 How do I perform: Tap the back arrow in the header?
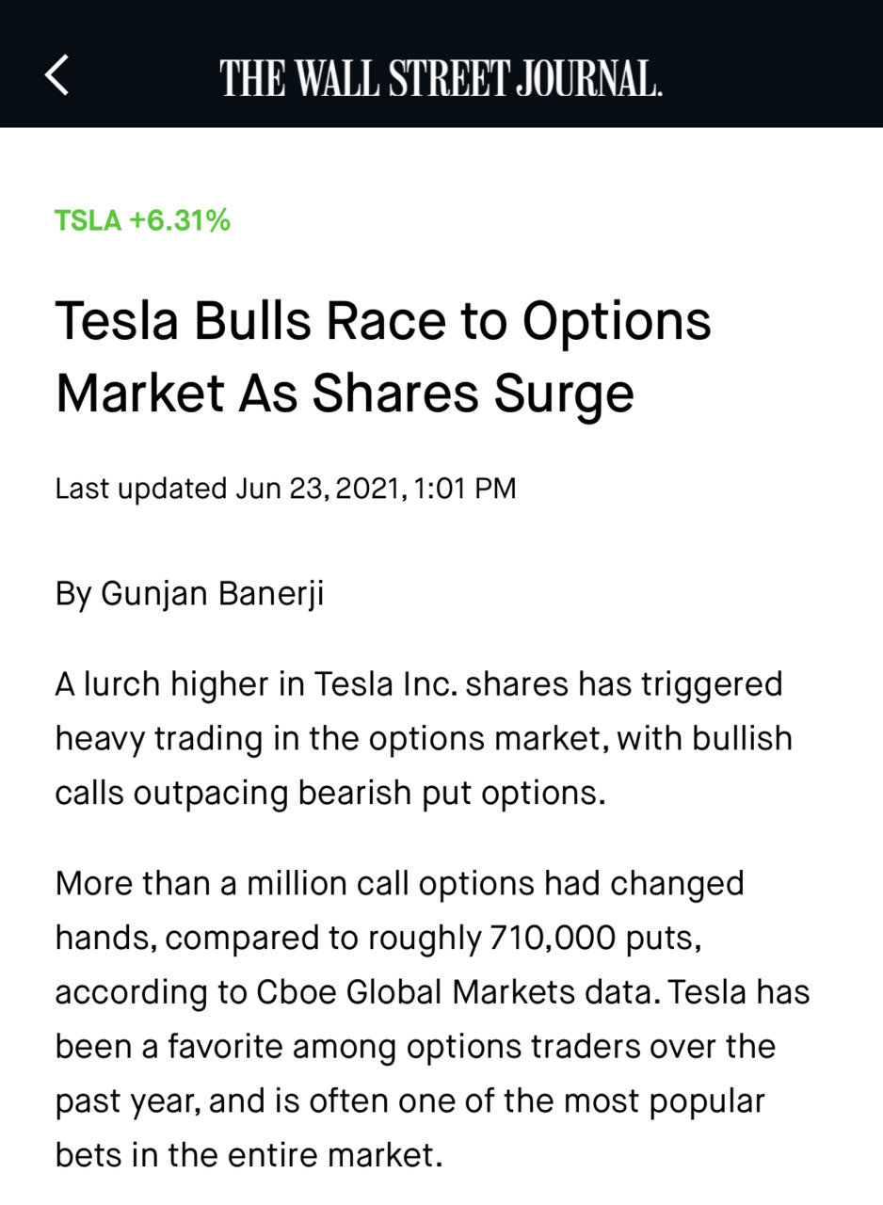click(56, 75)
